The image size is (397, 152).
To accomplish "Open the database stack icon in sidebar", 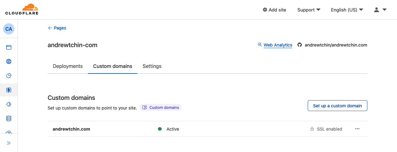I will 9,118.
